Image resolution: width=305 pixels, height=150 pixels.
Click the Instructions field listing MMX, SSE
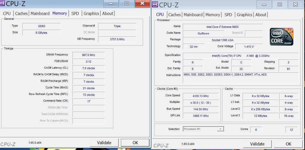coord(241,78)
